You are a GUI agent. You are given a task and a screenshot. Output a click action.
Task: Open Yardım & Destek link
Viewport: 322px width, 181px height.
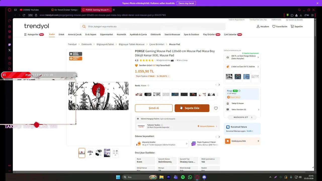pos(294,20)
